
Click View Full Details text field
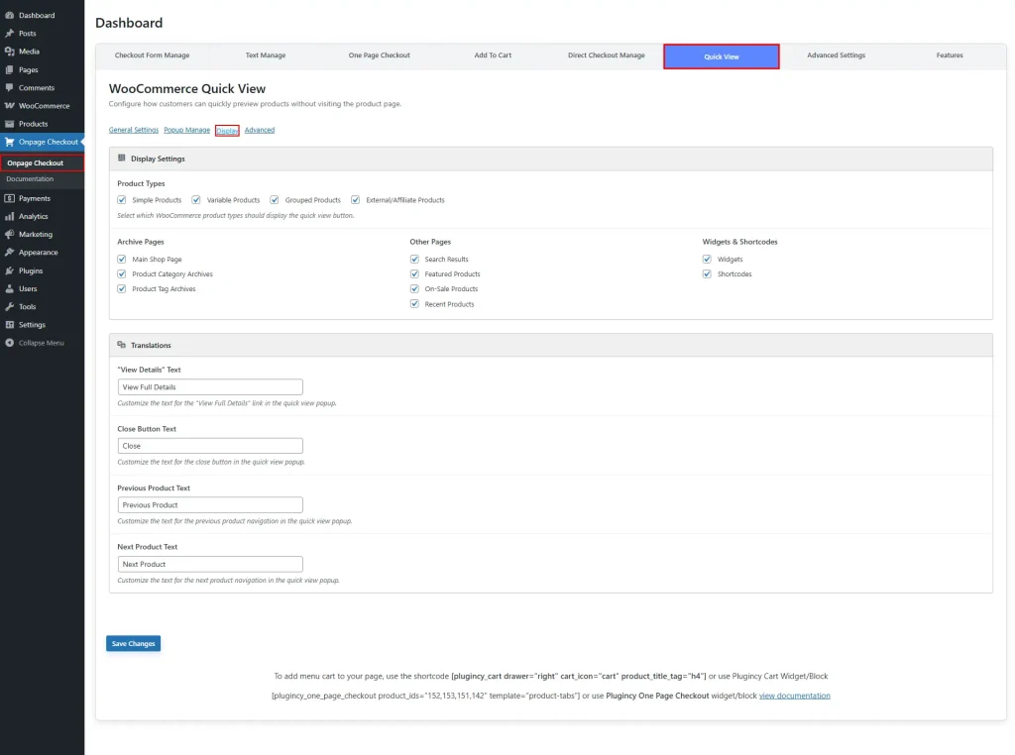pyautogui.click(x=210, y=386)
